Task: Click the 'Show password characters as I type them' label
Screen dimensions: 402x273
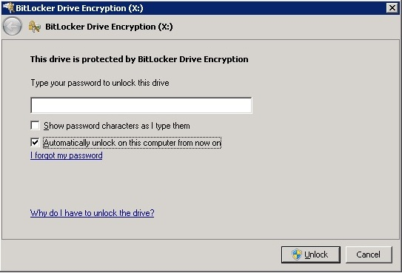Action: point(117,126)
